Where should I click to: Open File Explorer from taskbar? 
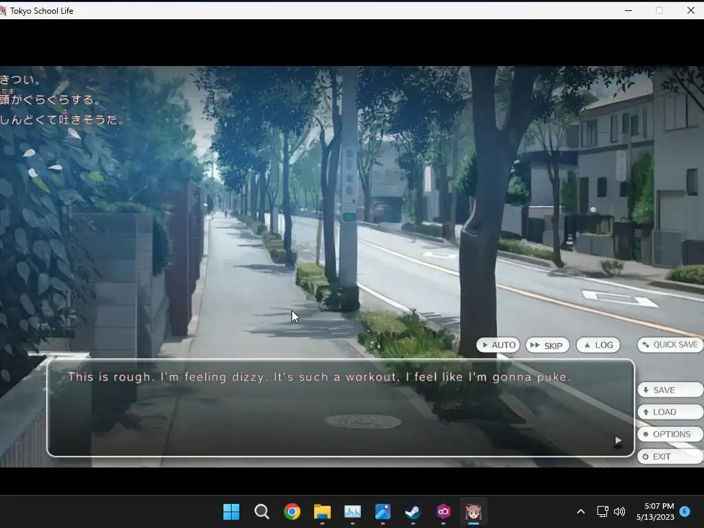322,511
